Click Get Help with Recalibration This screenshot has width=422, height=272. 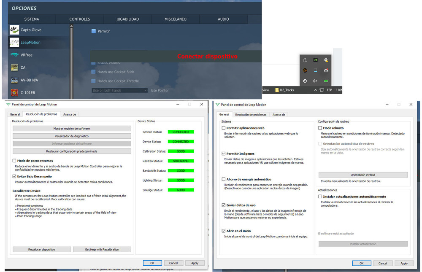[102, 249]
